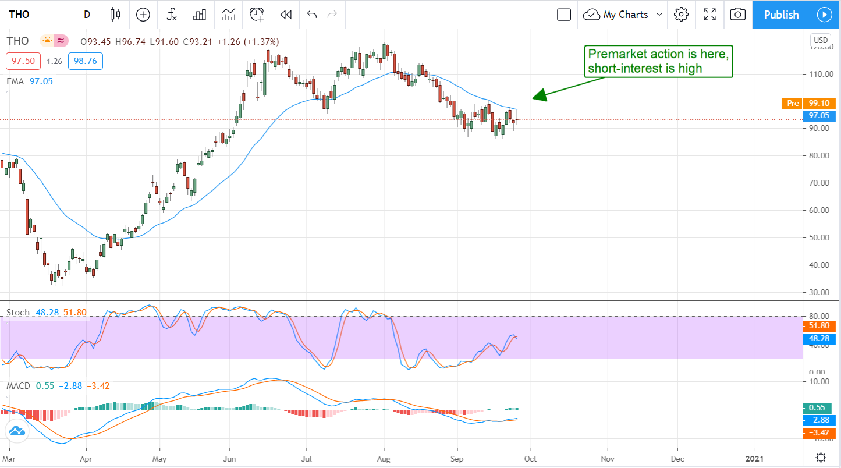
Task: Select the green premarket annotation text box
Action: [x=658, y=61]
